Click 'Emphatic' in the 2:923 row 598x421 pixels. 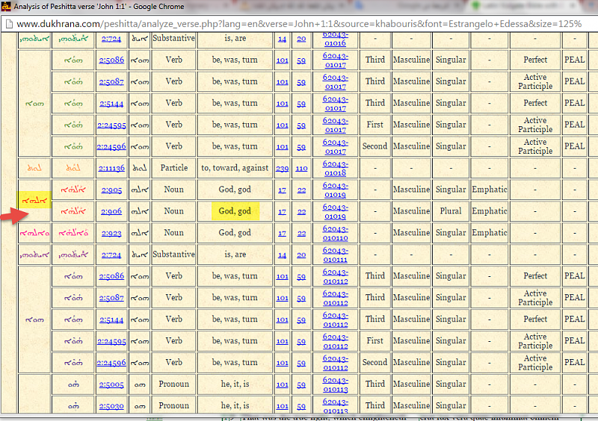click(x=490, y=233)
